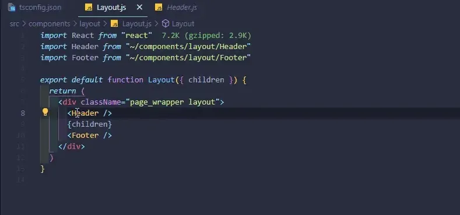This screenshot has height=215, width=460.
Task: Click the tsconfig.json file icon in tab
Action: click(x=12, y=8)
